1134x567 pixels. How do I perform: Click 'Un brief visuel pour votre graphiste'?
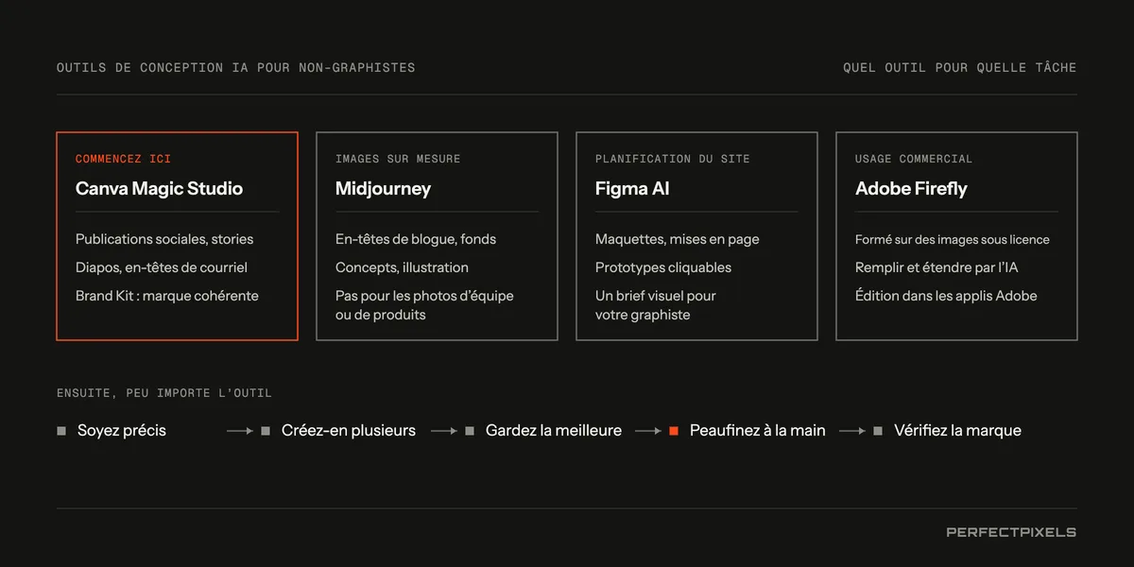tap(656, 305)
